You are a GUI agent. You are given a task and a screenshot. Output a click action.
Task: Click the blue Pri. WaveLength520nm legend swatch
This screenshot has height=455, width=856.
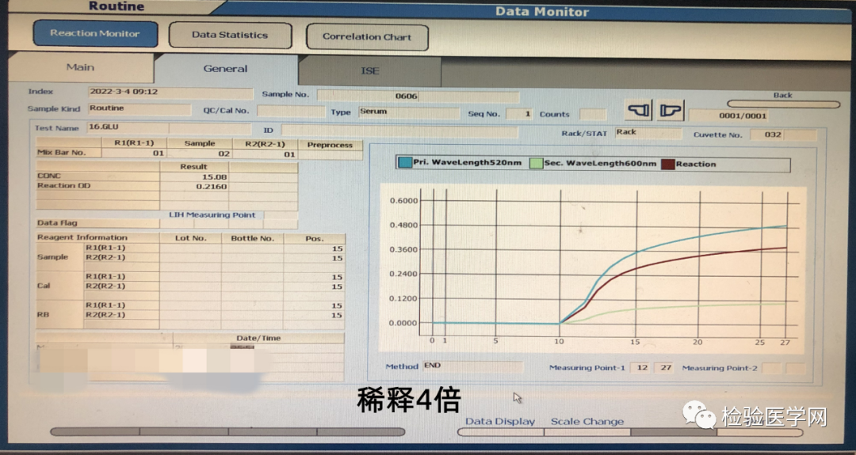click(405, 164)
